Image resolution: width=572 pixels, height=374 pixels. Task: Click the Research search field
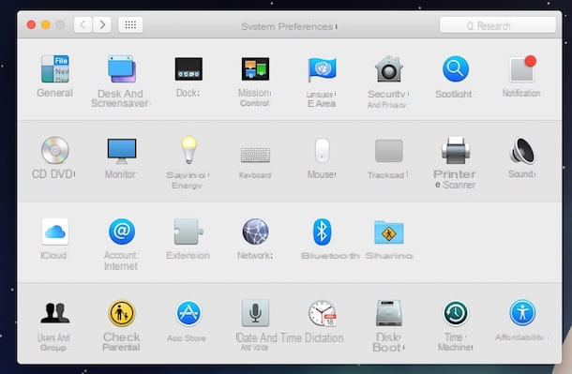tap(498, 25)
